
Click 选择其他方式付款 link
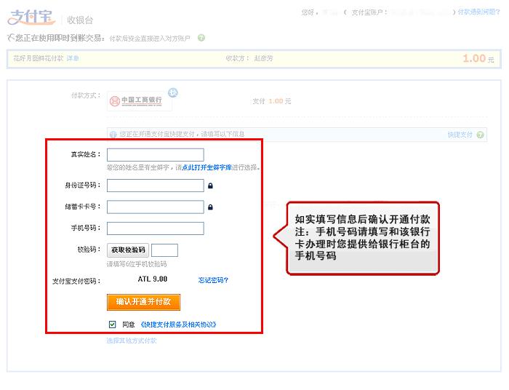132,341
